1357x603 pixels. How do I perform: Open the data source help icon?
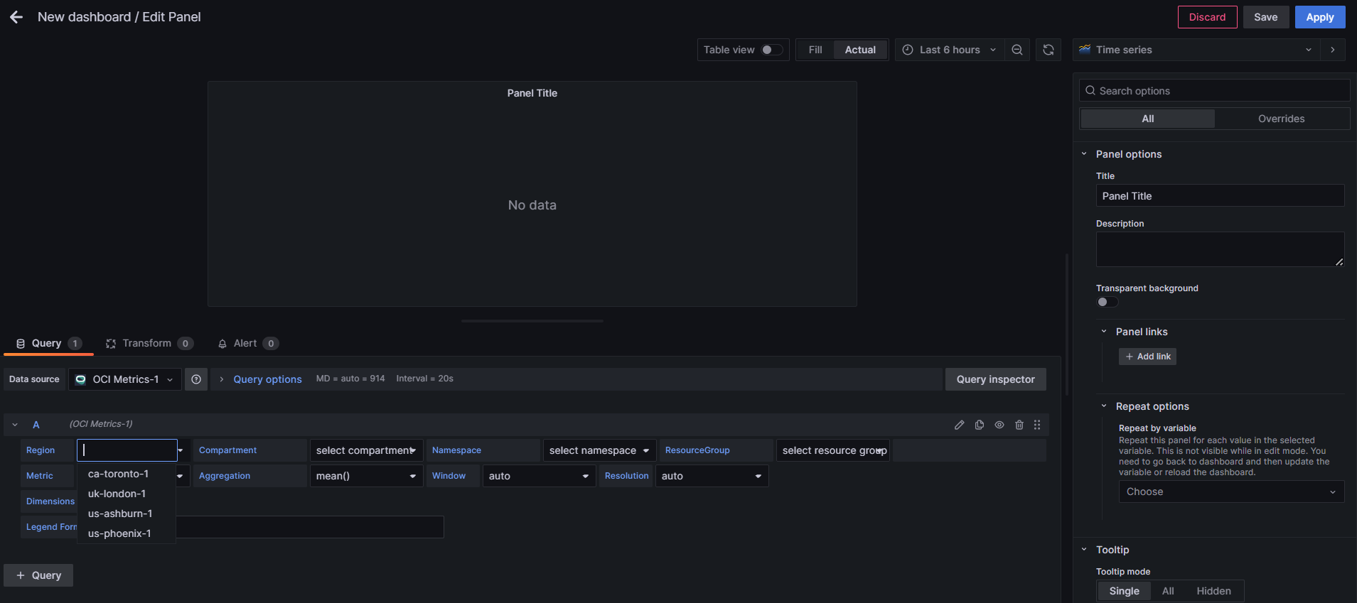coord(196,379)
